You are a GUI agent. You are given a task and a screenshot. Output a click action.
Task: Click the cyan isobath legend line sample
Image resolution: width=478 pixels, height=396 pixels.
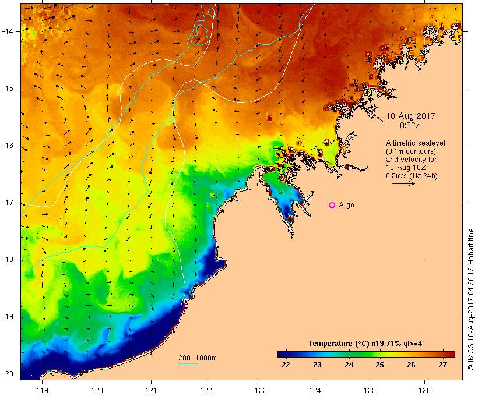point(188,363)
